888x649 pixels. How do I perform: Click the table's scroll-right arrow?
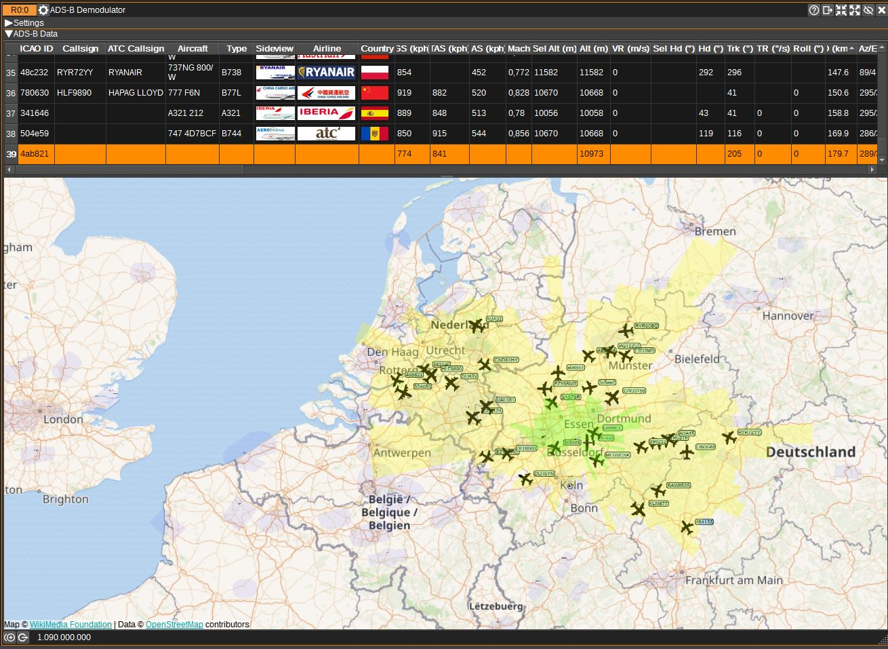tap(872, 170)
